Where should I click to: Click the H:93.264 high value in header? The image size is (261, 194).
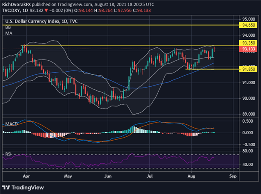(x=103, y=11)
